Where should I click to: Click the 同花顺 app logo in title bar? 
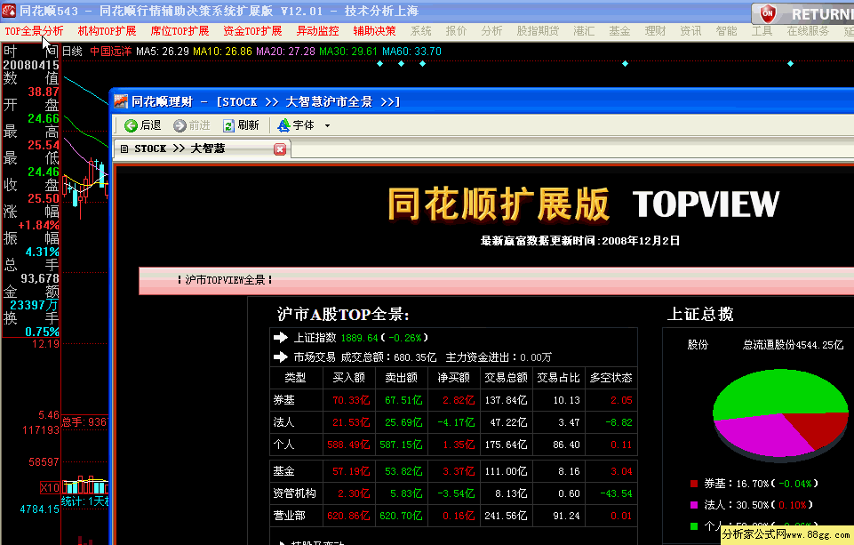[x=9, y=11]
